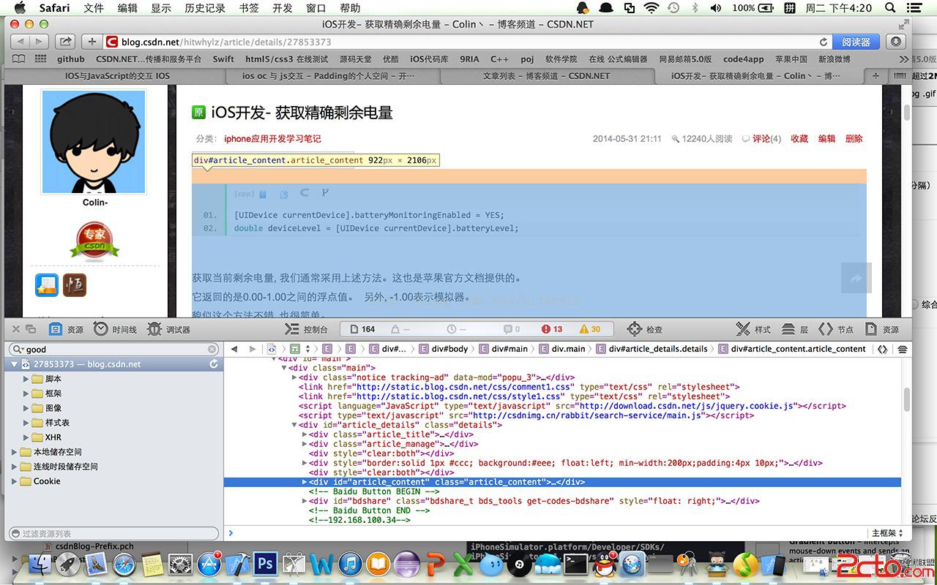Expand the 脚本 folder in resources
The height and width of the screenshot is (585, 937).
click(26, 379)
